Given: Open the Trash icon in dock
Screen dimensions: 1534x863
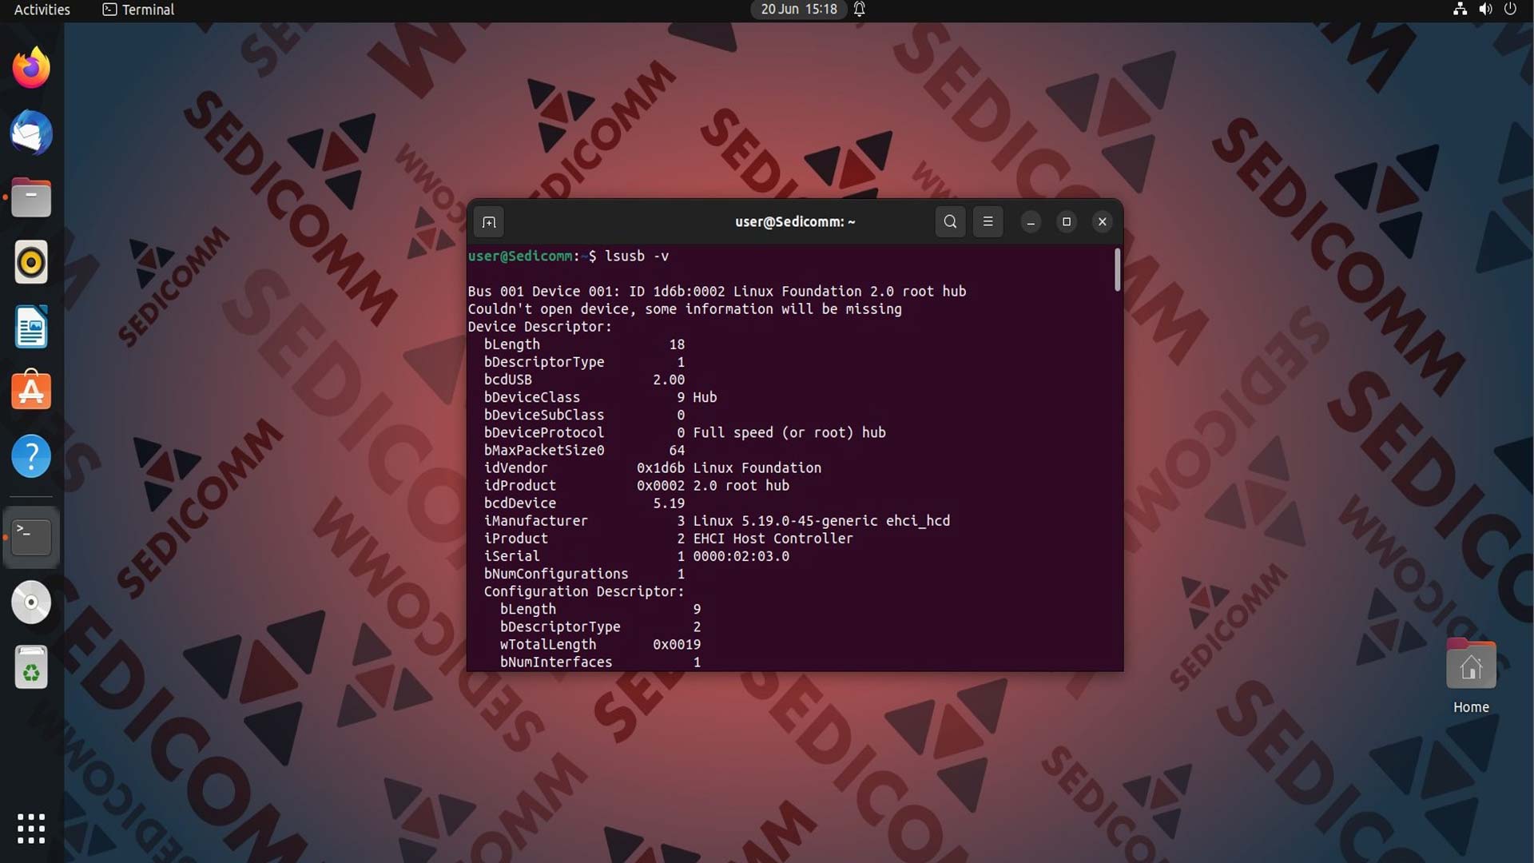Looking at the screenshot, I should pyautogui.click(x=31, y=667).
